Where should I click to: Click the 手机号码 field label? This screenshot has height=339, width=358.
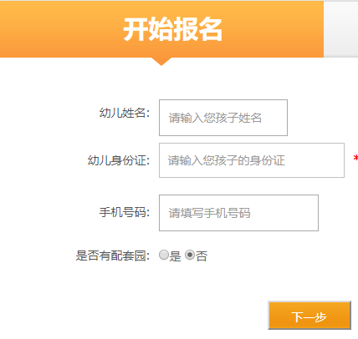pyautogui.click(x=125, y=212)
